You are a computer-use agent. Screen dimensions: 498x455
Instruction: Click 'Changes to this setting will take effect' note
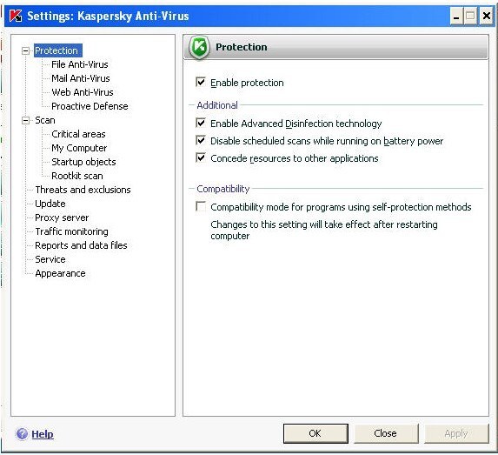click(324, 231)
